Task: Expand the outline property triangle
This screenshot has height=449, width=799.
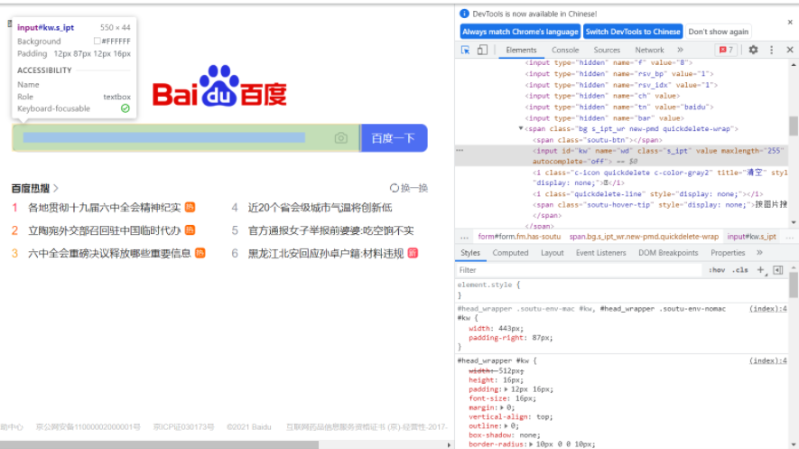Action: 506,426
